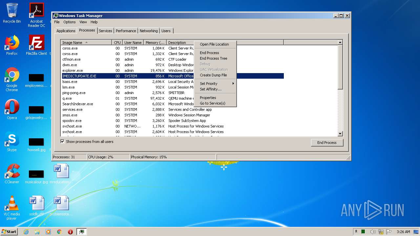Choose Open File Location in context menu
This screenshot has height=236, width=420.
coord(215,44)
